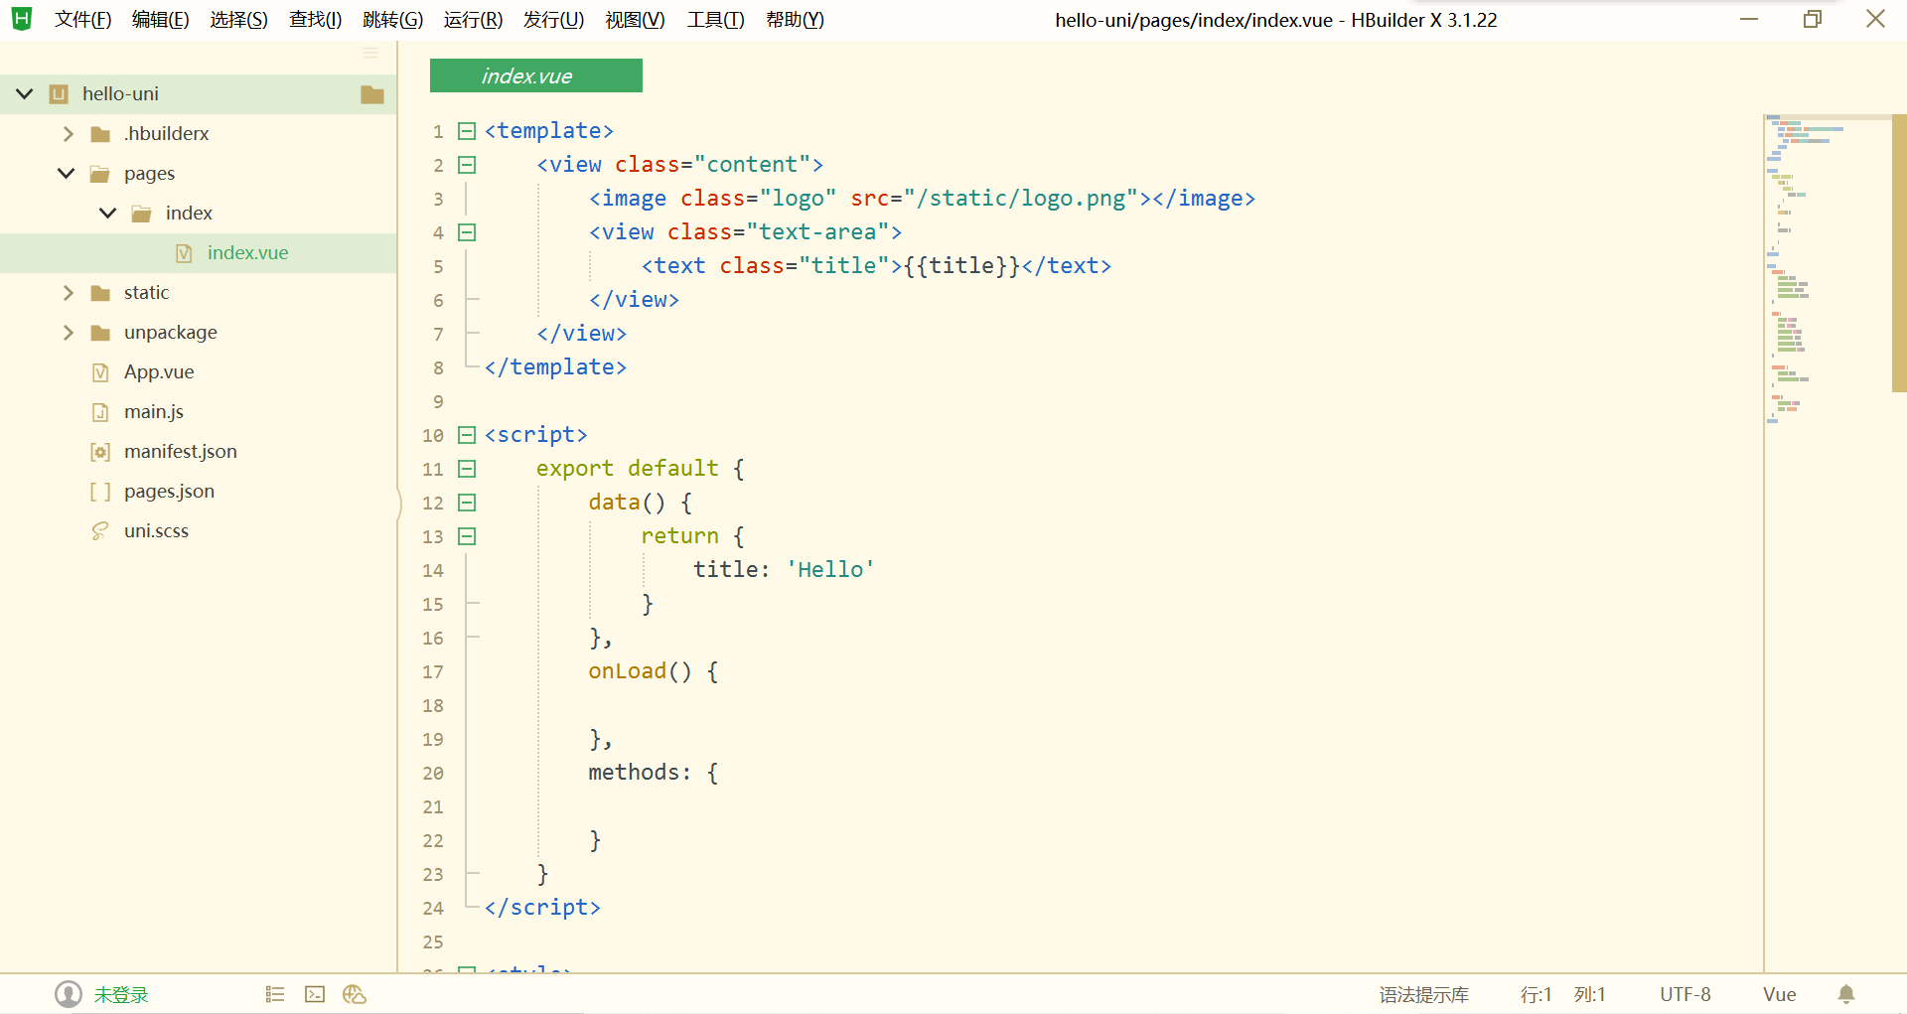Select index.vue in the project tree

point(199,253)
